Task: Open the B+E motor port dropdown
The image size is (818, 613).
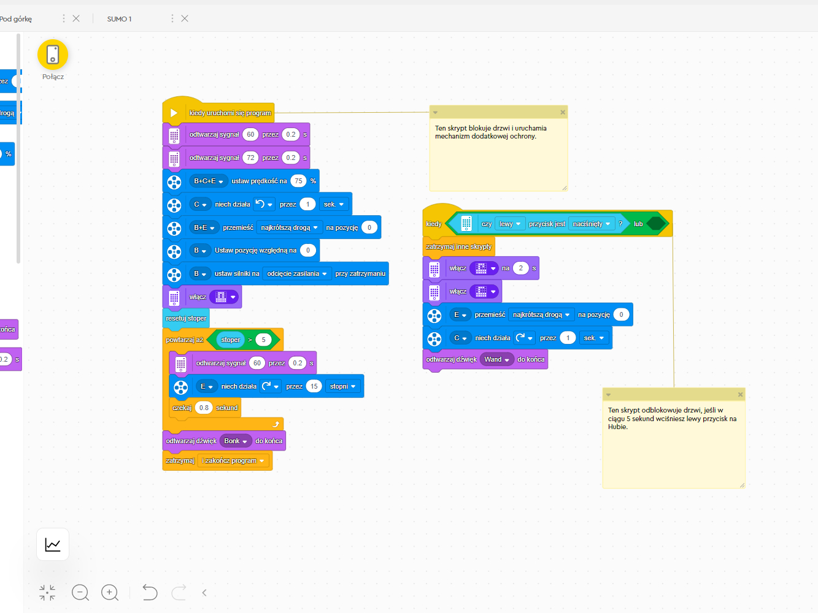Action: point(204,227)
